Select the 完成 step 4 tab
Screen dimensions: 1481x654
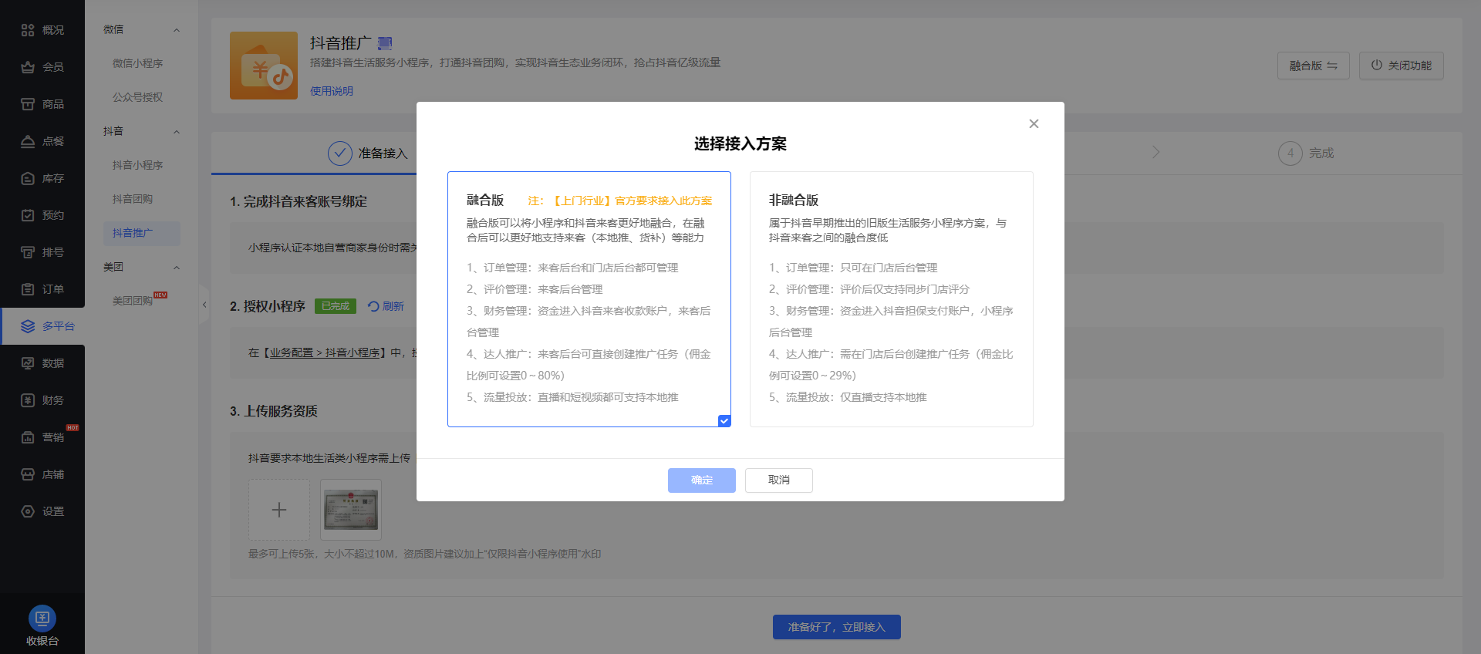coord(1306,153)
